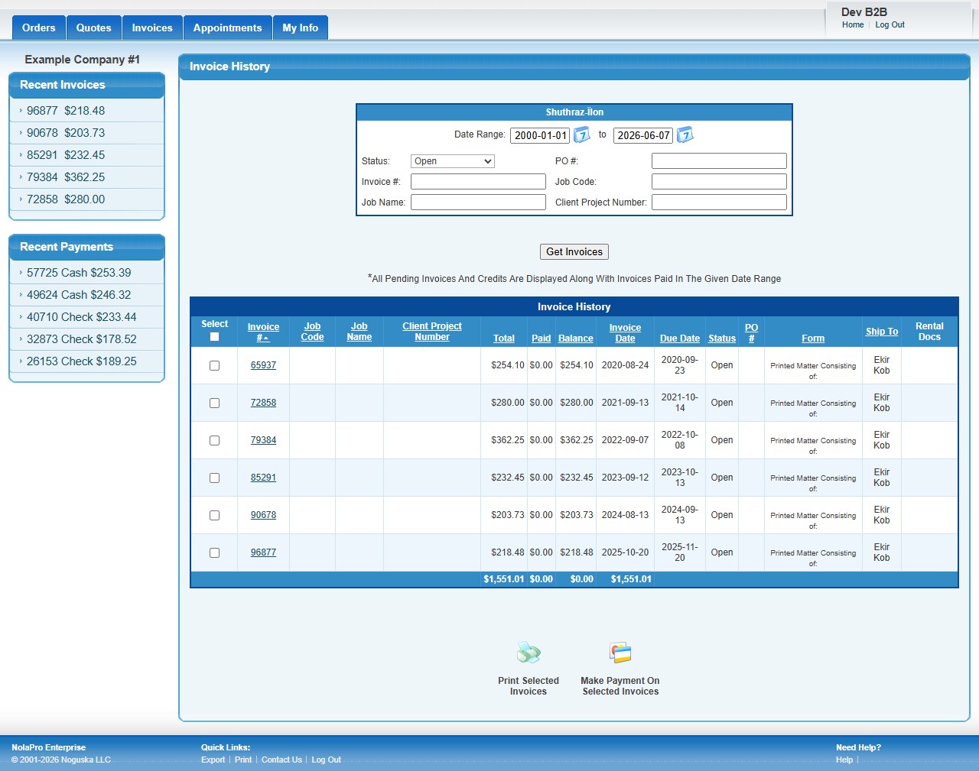Open the end date calendar picker
This screenshot has height=771, width=979.
point(685,135)
